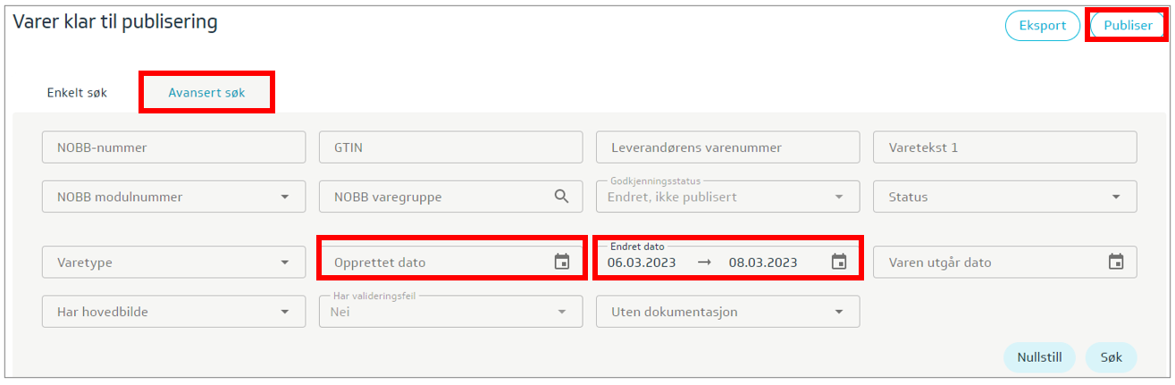Screen dimensions: 1175x385
Task: Expand the NOBB modulnummer dropdown
Action: [284, 197]
